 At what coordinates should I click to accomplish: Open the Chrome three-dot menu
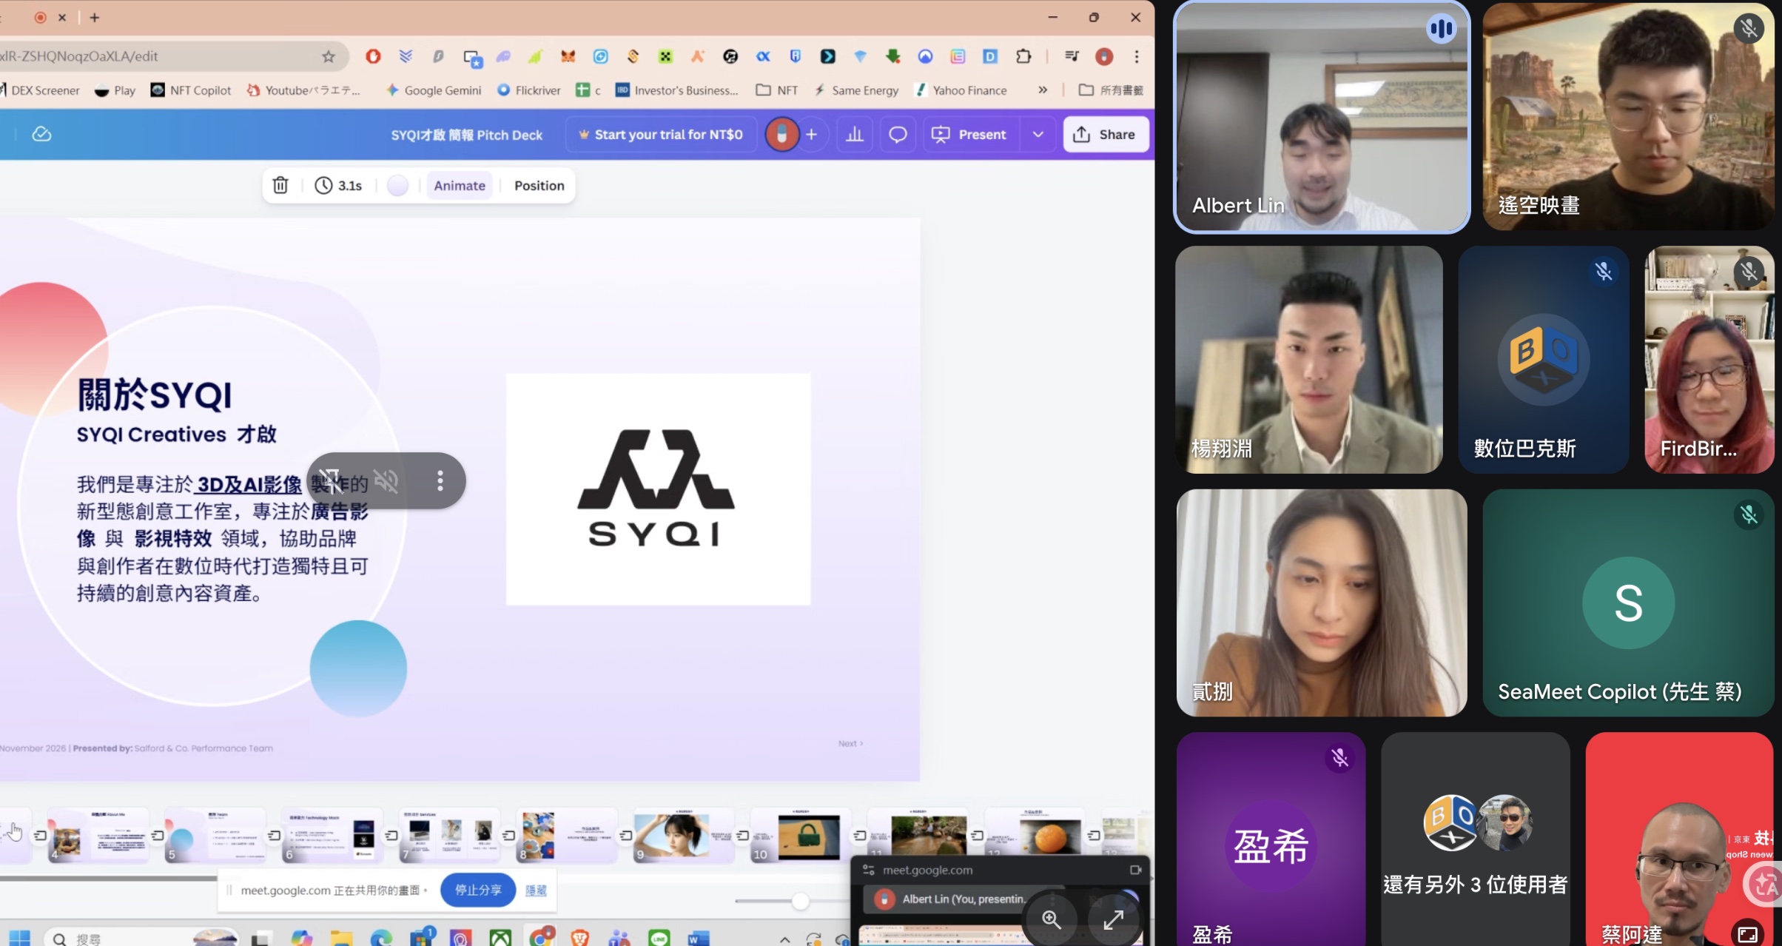point(1137,56)
